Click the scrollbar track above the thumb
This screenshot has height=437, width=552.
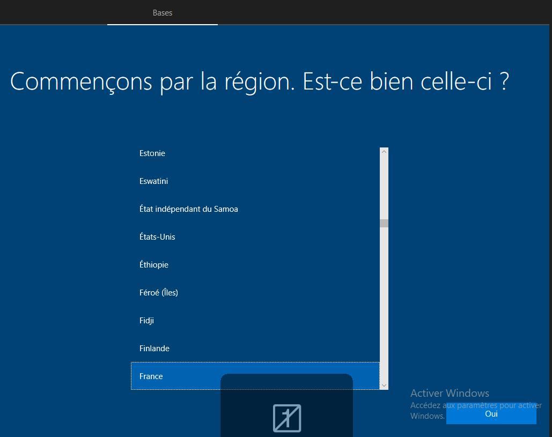384,188
